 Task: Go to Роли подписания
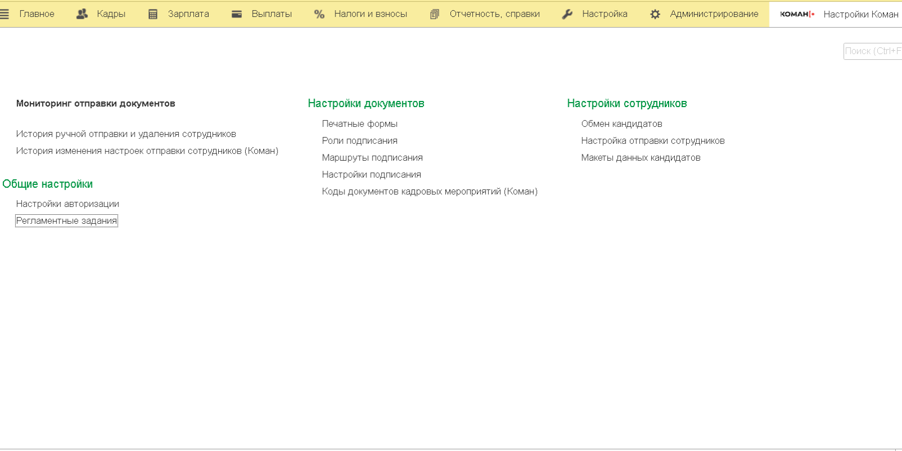pyautogui.click(x=360, y=141)
